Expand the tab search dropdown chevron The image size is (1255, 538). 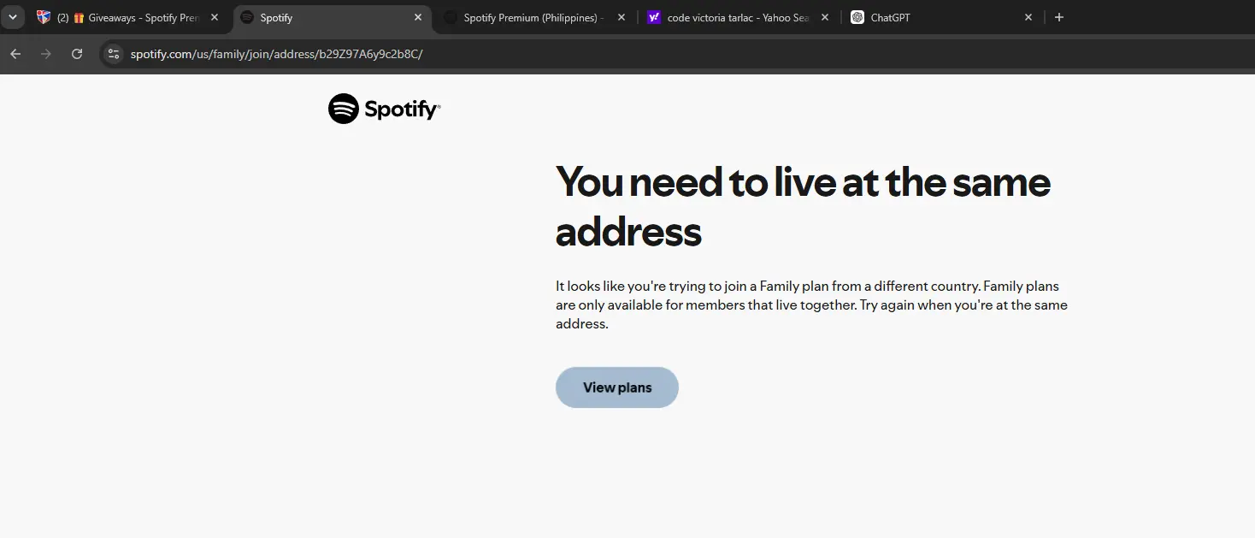12,17
